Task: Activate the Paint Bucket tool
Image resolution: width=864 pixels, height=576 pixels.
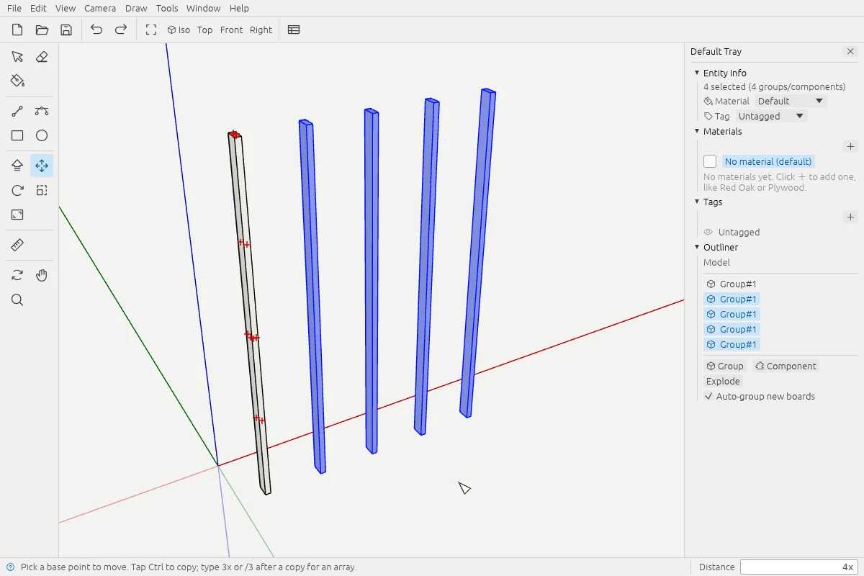Action: (17, 81)
